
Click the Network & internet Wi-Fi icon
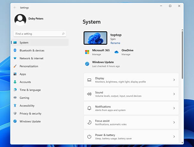coord(15,58)
